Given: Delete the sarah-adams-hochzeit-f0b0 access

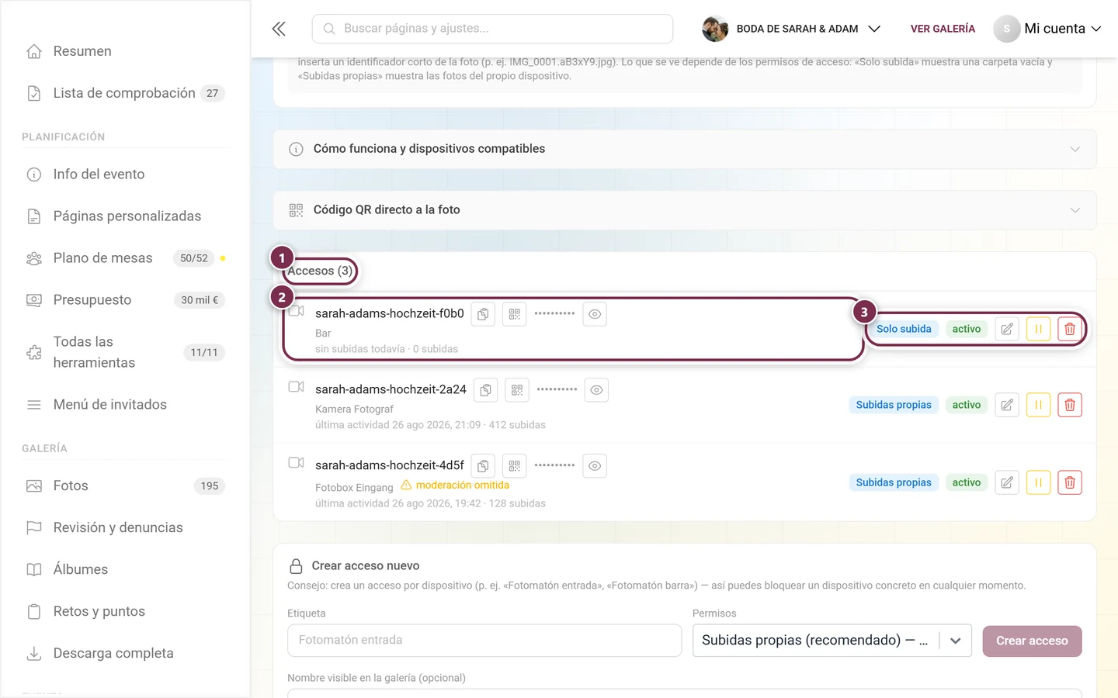Looking at the screenshot, I should (1070, 329).
